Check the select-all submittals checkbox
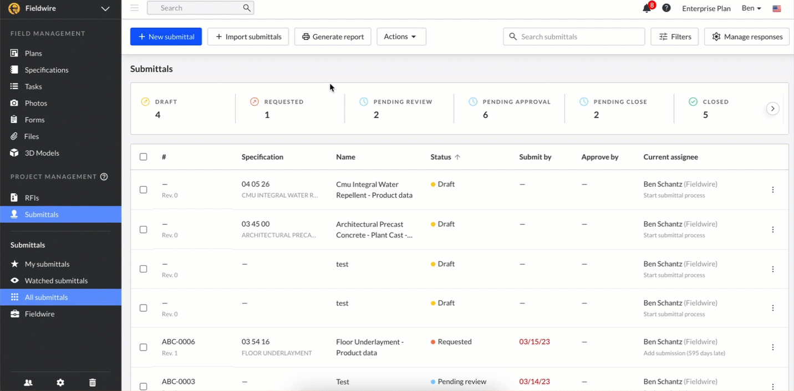Screen dimensions: 794x391 click(144, 157)
